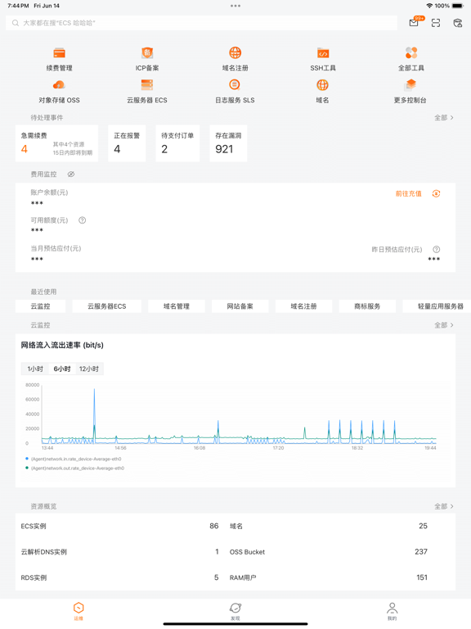Open the 域名 resource row showing 25
This screenshot has height=629, width=471.
(329, 526)
